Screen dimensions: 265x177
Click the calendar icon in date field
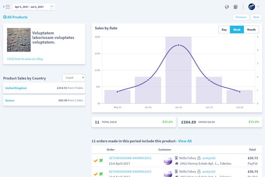coord(52,7)
